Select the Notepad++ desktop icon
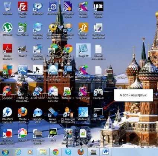158x156 pixels. [x=68, y=91]
